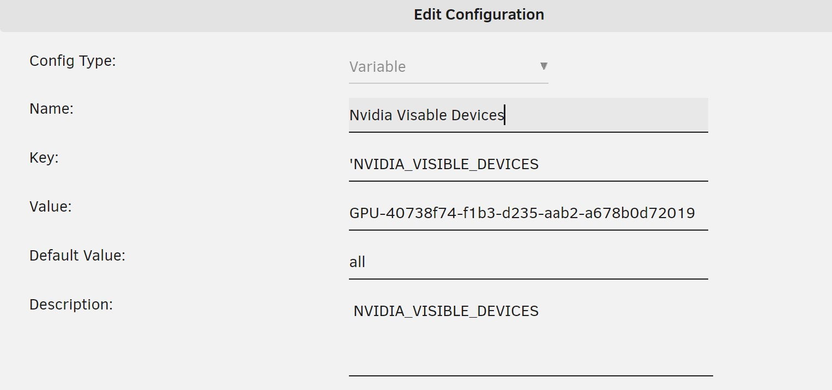Click the Key label

44,158
